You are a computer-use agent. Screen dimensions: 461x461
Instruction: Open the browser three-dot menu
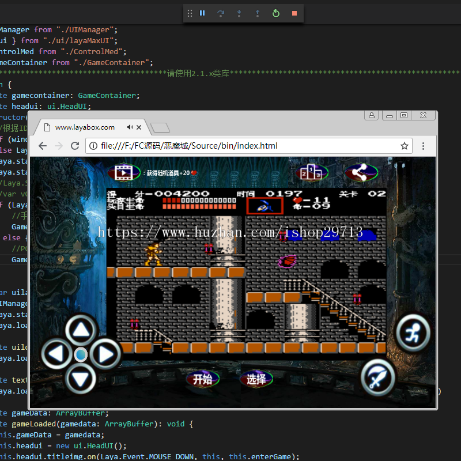coord(424,146)
